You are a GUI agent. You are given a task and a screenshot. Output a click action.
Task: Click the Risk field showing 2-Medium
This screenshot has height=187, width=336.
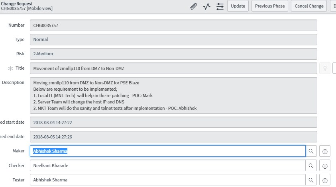173,54
